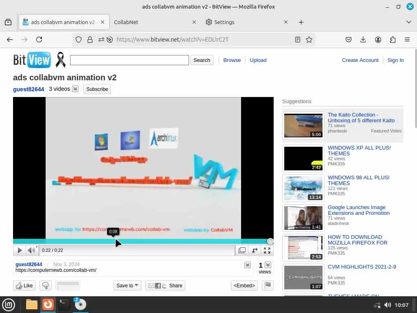Click the Create Account link
This screenshot has width=417, height=313.
coord(360,60)
